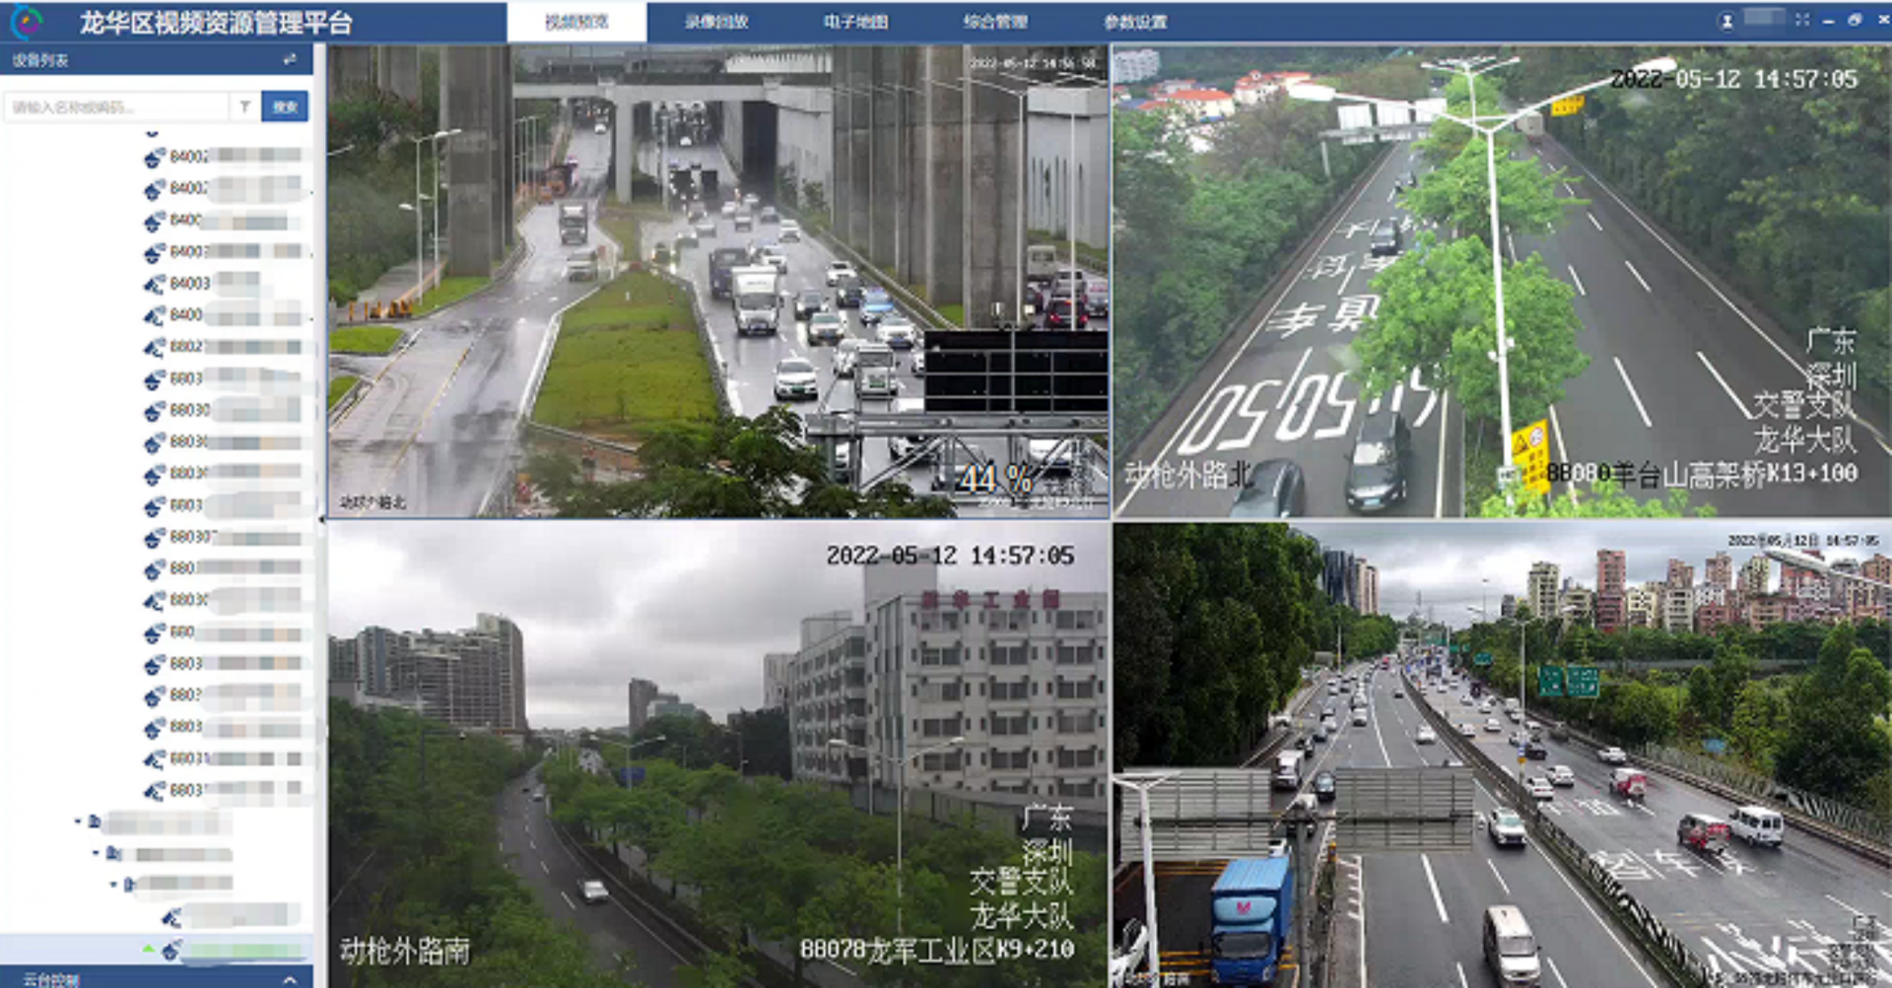Image resolution: width=1892 pixels, height=988 pixels.
Task: Select the 88080 羊台山高架桥 camera feed
Action: (x=1501, y=282)
